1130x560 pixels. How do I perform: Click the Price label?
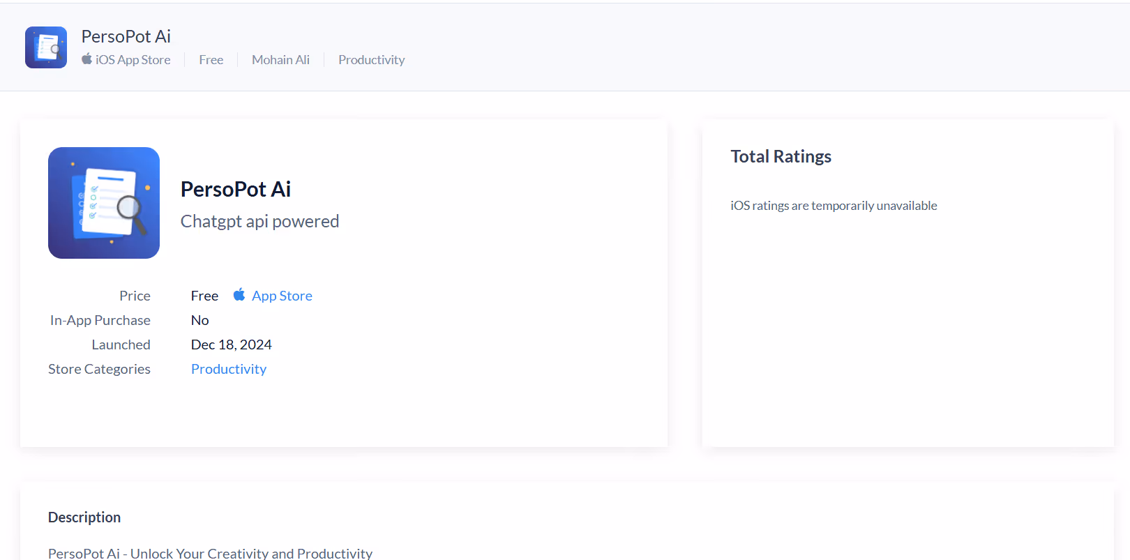click(135, 296)
